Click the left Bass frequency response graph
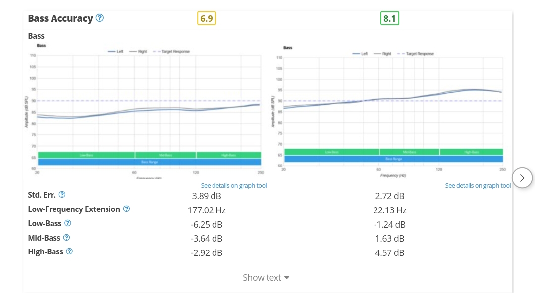Screen dimensions: 535x293 point(149,112)
